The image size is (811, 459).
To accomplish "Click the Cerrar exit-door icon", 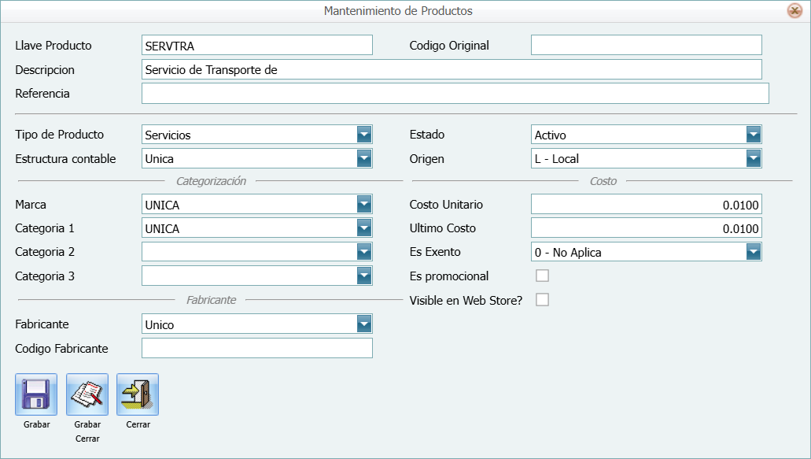I will [x=138, y=395].
